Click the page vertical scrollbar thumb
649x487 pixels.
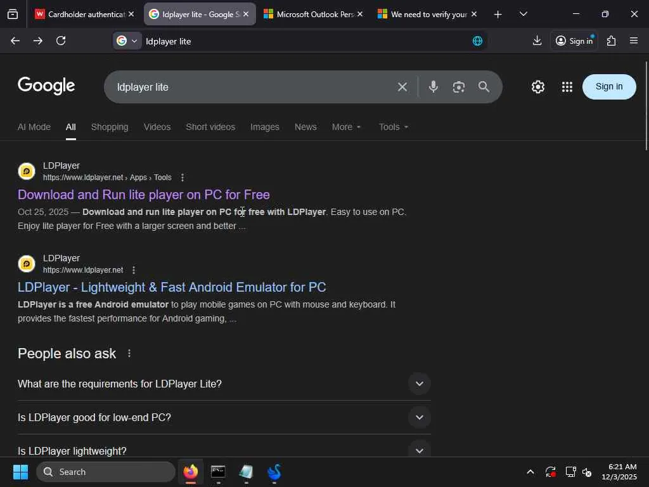[646, 106]
